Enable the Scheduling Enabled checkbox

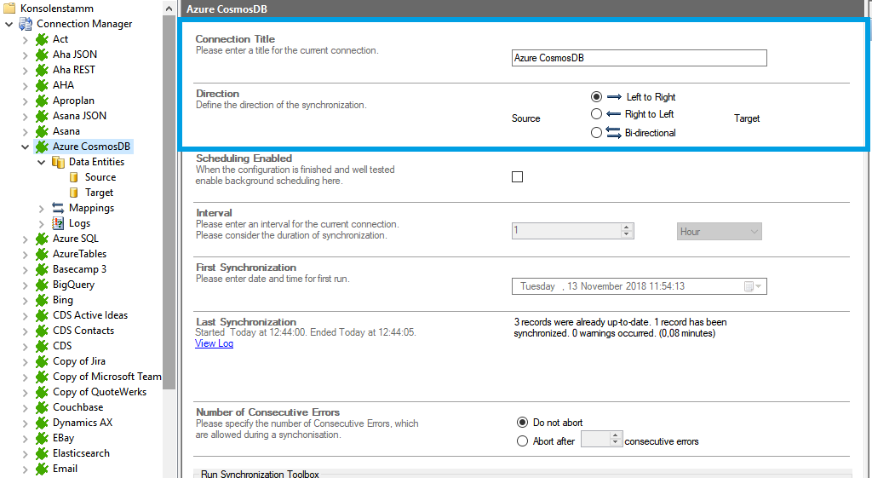point(517,177)
